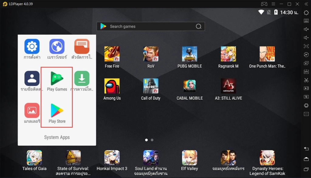Image resolution: width=311 pixels, height=178 pixels.
Task: Open Elf Valley recommended game
Action: point(190,158)
